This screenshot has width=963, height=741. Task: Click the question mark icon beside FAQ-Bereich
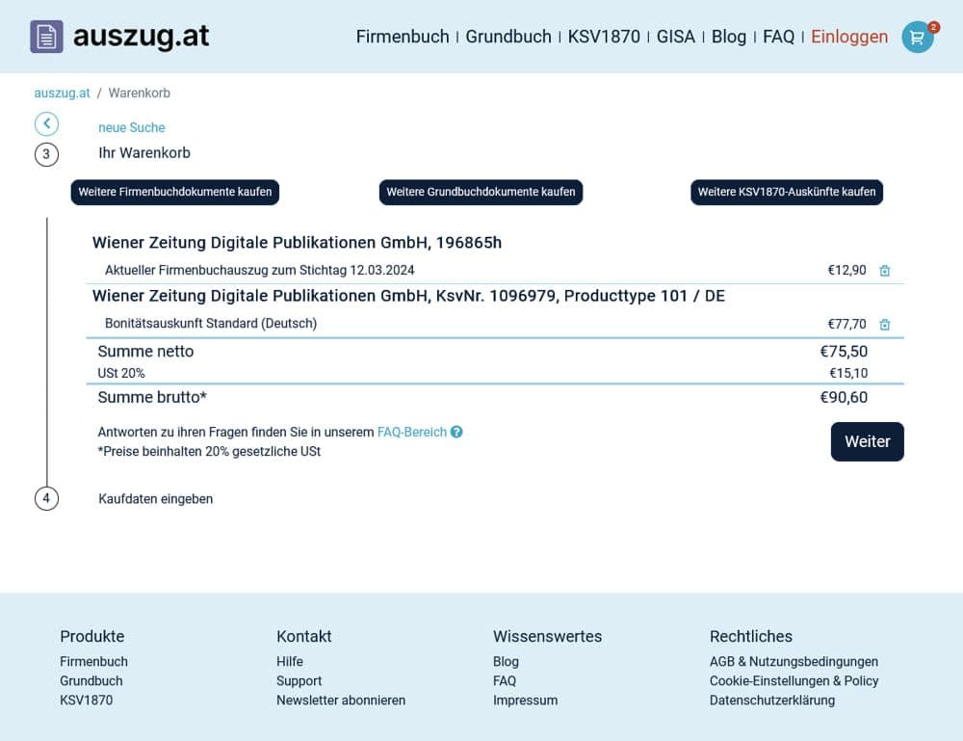click(457, 432)
